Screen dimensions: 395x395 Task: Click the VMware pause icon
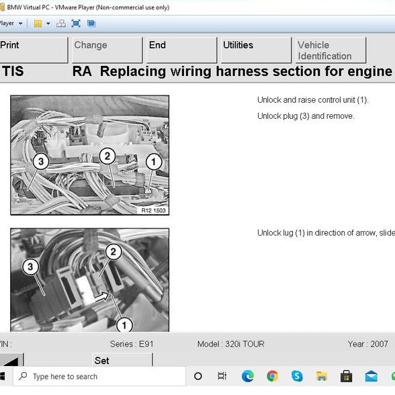click(x=38, y=24)
